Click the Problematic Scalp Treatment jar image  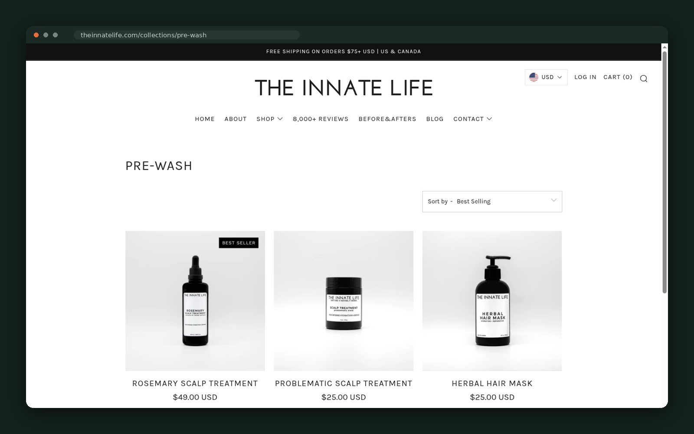click(344, 301)
